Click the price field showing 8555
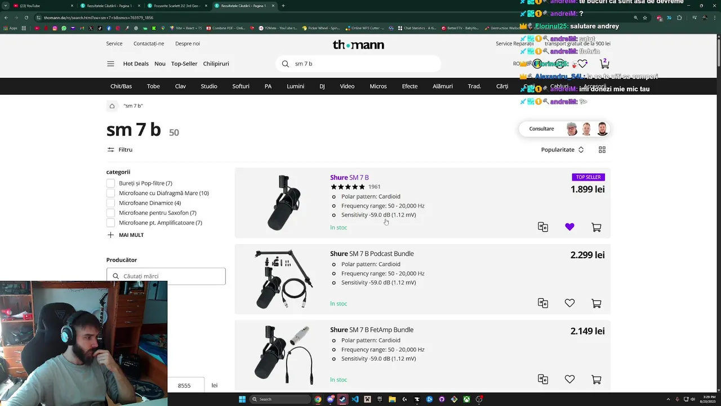Viewport: 721px width, 406px height. point(186,385)
